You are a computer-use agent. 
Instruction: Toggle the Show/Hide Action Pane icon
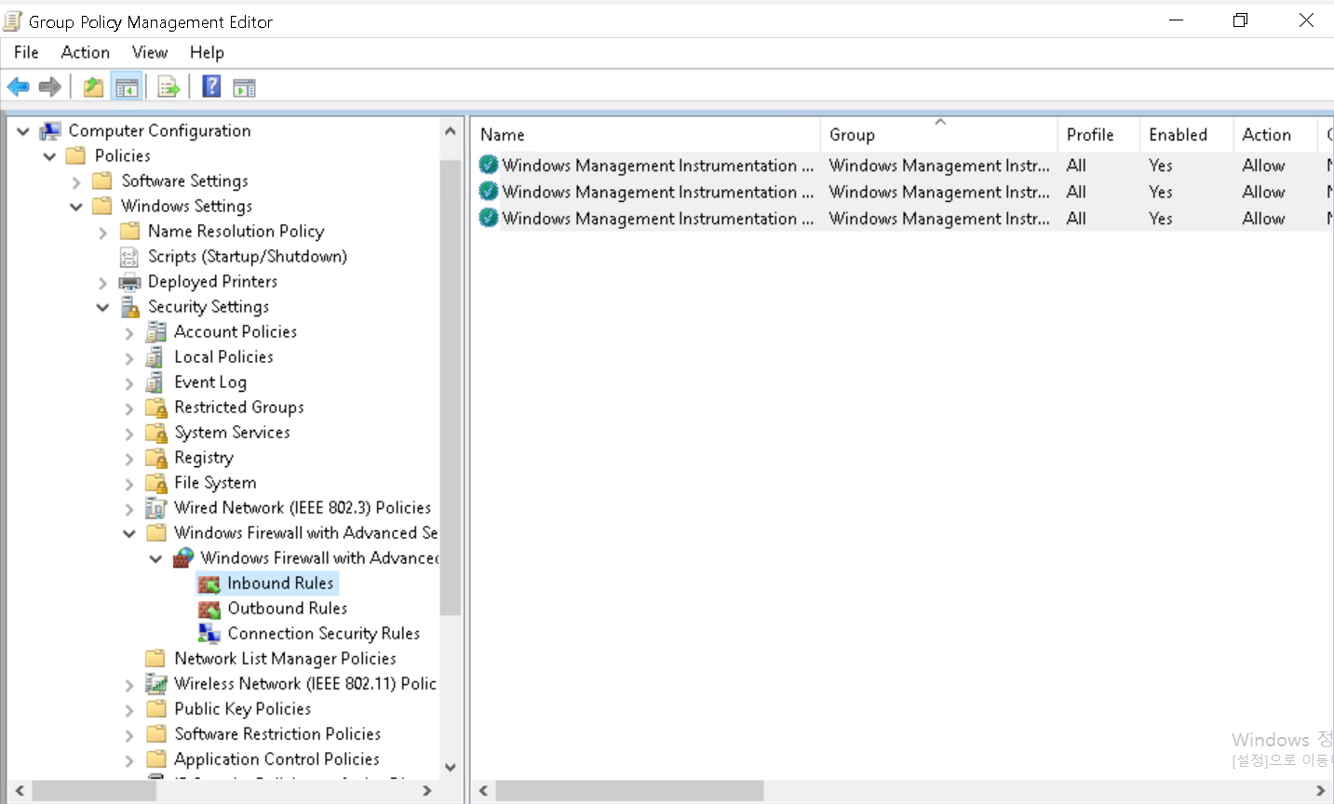(x=244, y=88)
